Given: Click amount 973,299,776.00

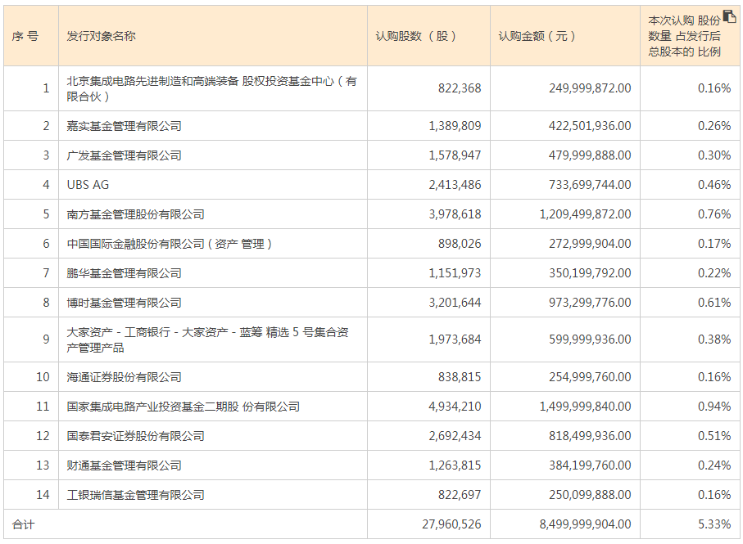Looking at the screenshot, I should coord(590,303).
